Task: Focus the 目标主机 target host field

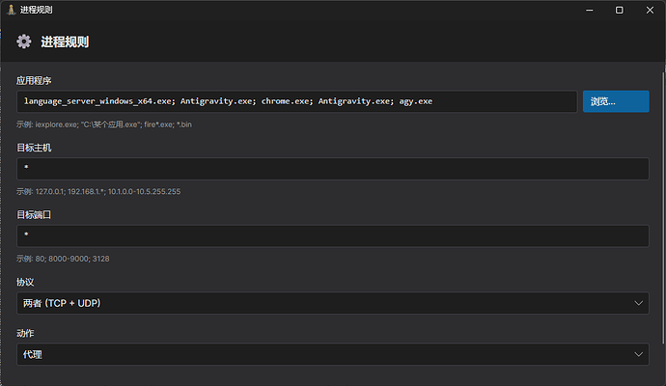Action: point(333,169)
